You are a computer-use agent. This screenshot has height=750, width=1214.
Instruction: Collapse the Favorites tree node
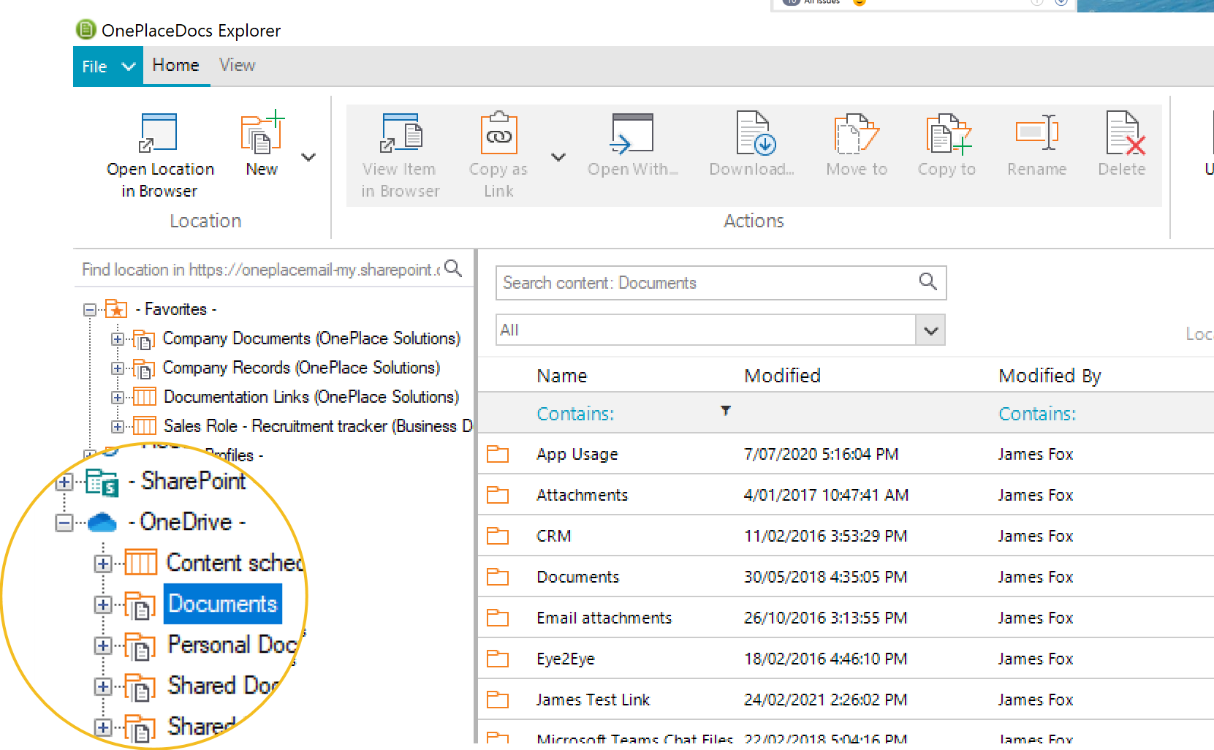click(89, 310)
